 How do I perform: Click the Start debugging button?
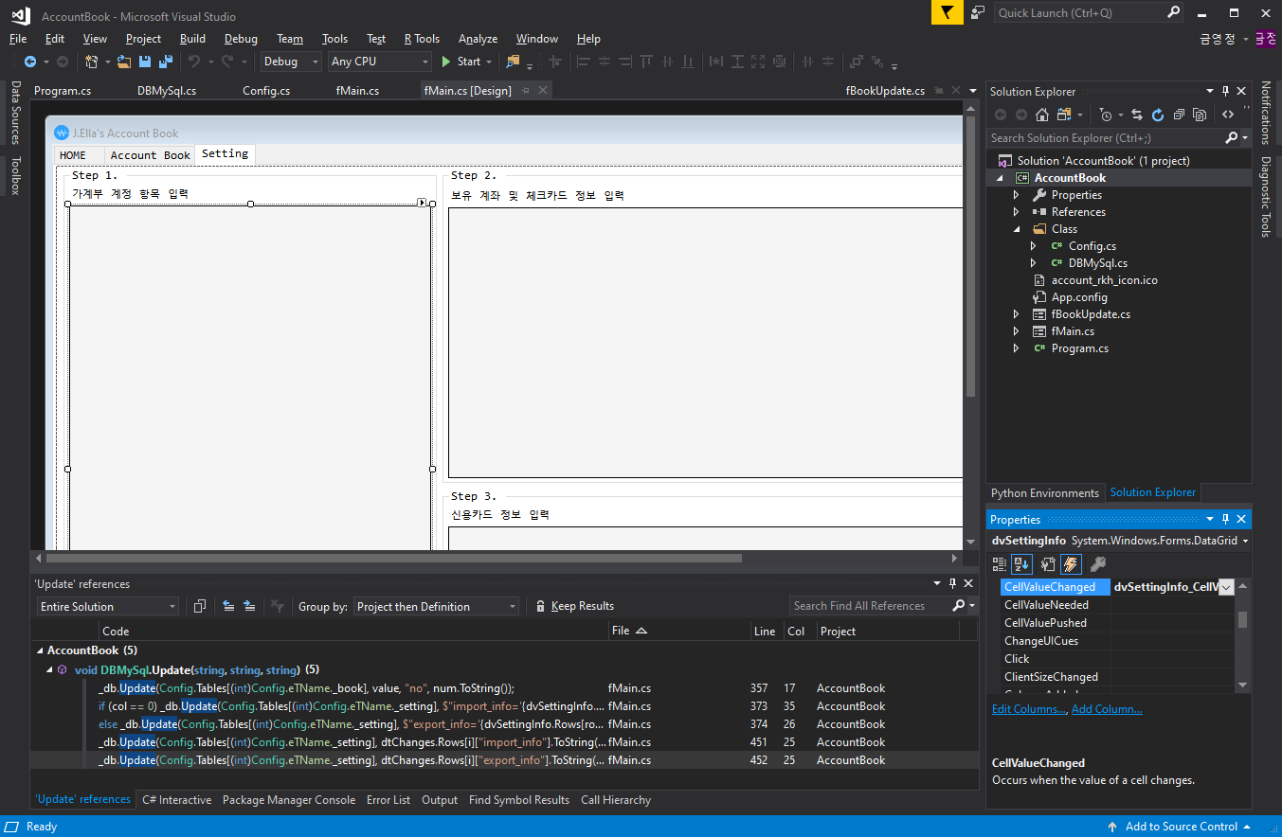pyautogui.click(x=461, y=62)
